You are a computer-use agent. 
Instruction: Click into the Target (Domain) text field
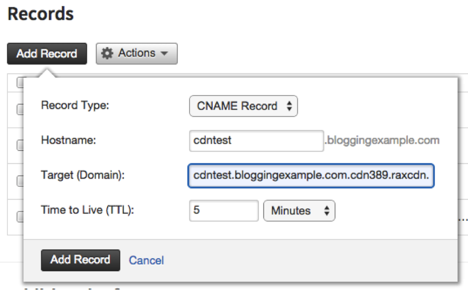(311, 175)
